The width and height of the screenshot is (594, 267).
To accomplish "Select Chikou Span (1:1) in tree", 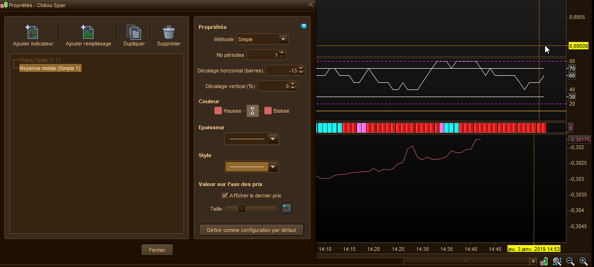I will [x=39, y=61].
